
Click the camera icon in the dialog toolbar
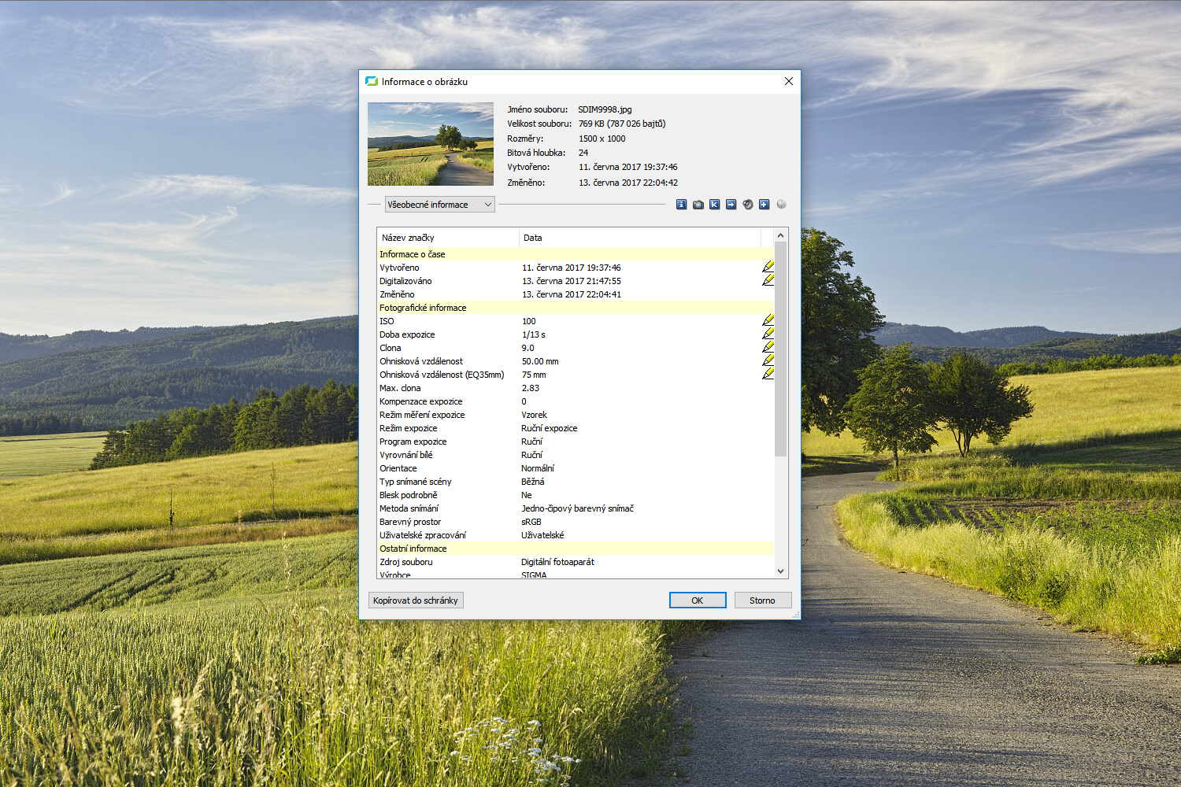pos(698,205)
